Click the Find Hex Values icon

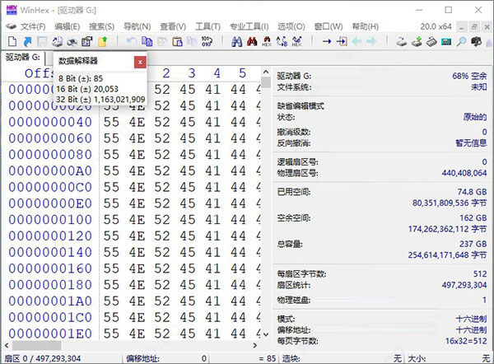click(x=267, y=41)
